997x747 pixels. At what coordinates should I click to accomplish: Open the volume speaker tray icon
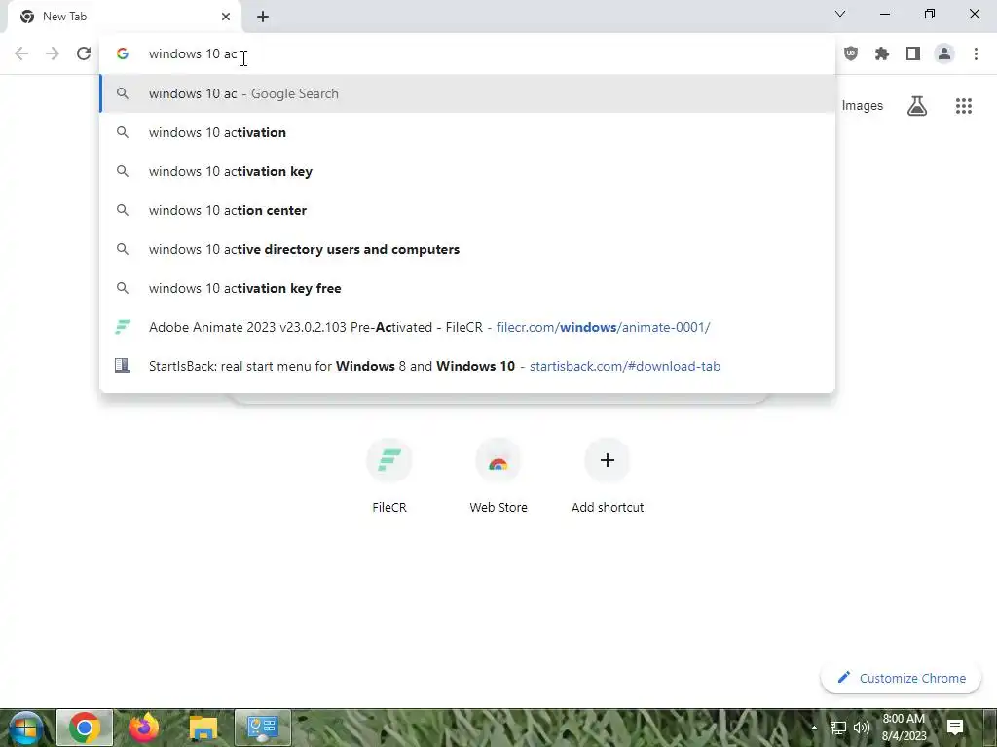coord(862,728)
